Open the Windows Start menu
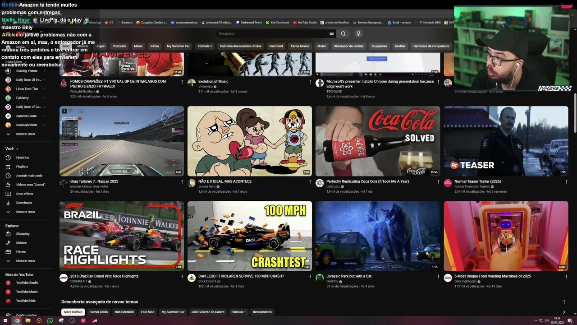The image size is (577, 325). tap(6, 320)
